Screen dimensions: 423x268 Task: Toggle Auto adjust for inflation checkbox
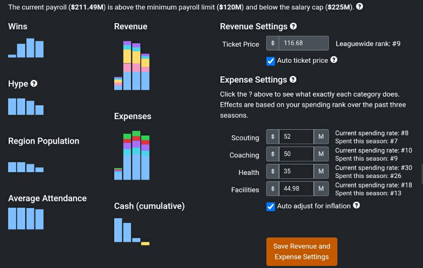tap(271, 206)
